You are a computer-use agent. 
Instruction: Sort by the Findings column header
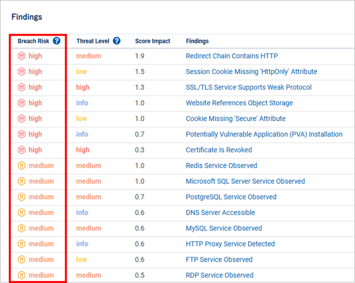pos(197,41)
